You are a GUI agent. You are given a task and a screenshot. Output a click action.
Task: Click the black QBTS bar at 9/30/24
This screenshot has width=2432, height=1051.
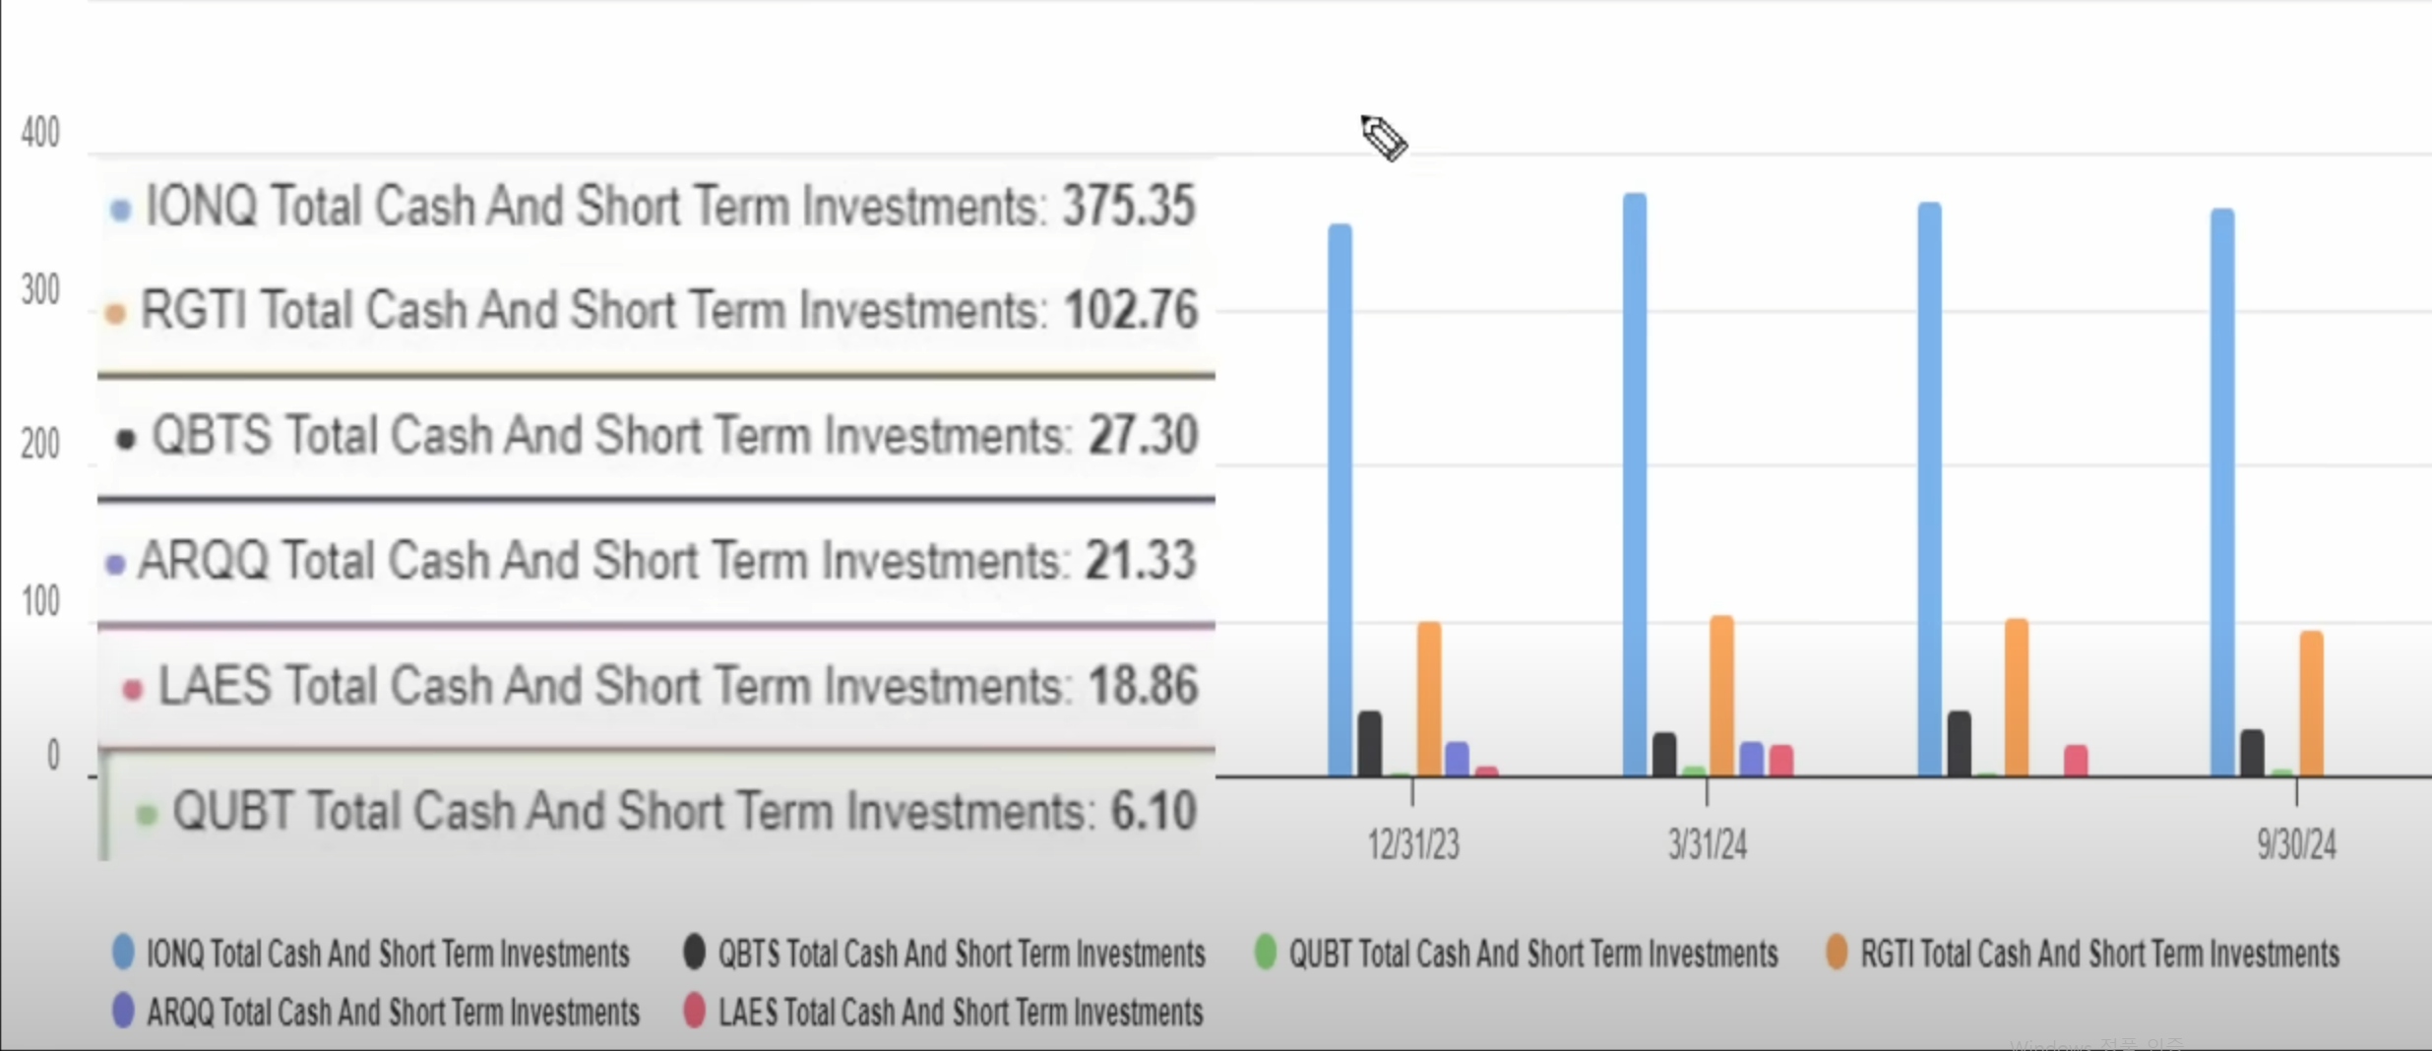tap(2252, 753)
